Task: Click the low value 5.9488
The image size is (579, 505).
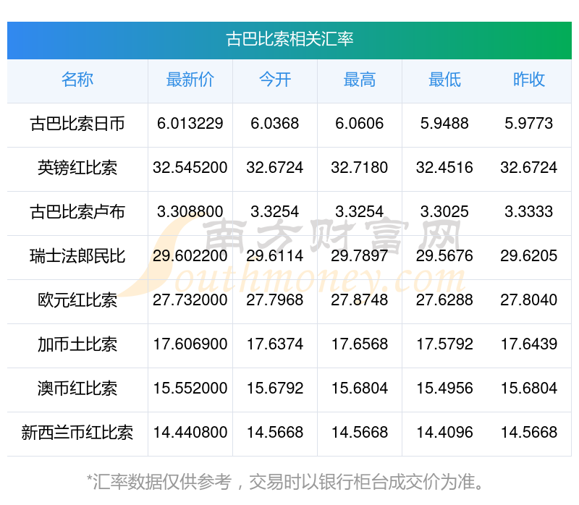Action: point(444,123)
